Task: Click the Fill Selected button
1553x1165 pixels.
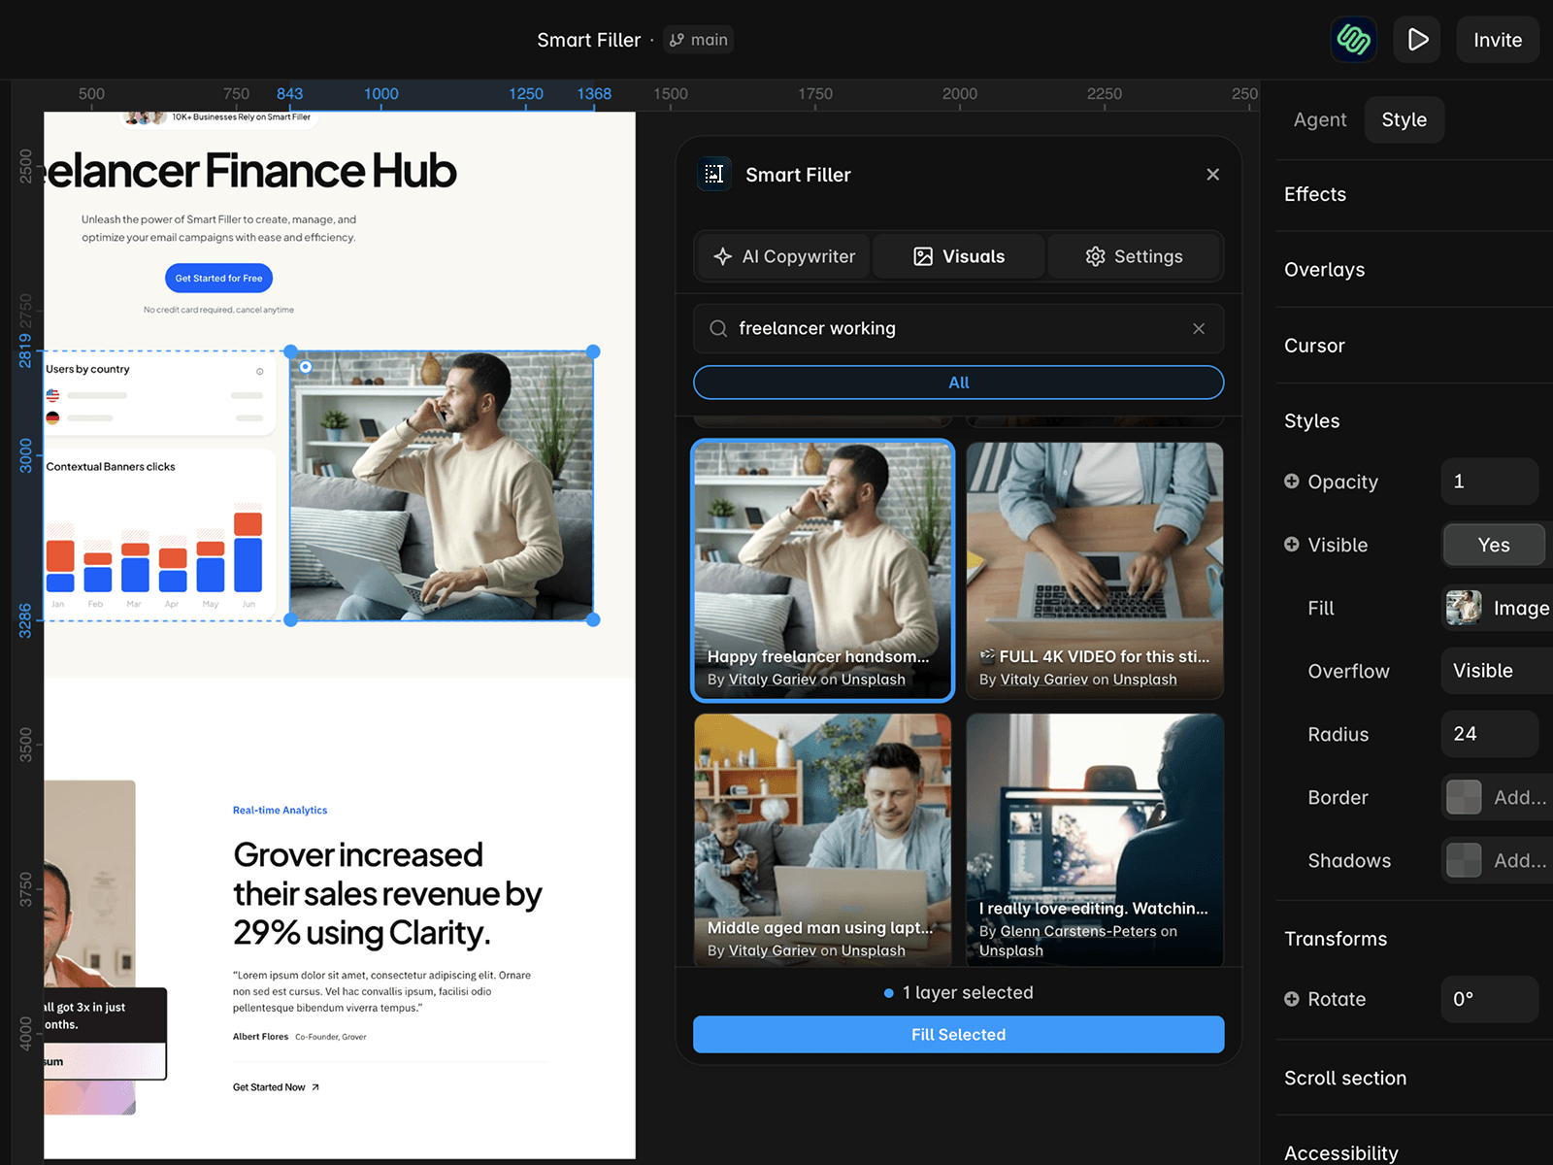Action: (x=959, y=1035)
